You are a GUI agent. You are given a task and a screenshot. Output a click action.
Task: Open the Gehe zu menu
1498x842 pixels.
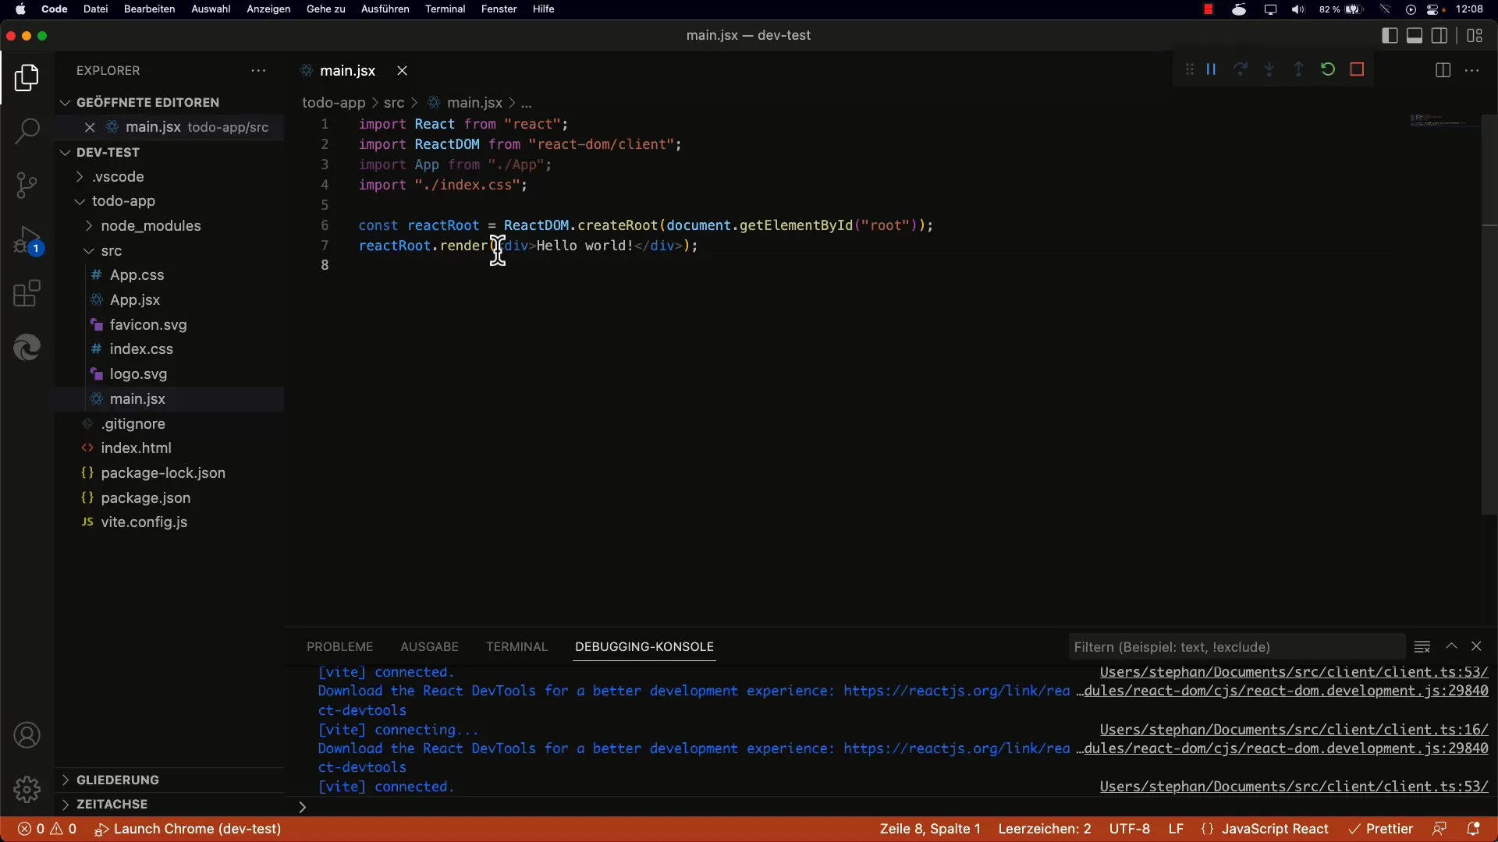coord(325,9)
